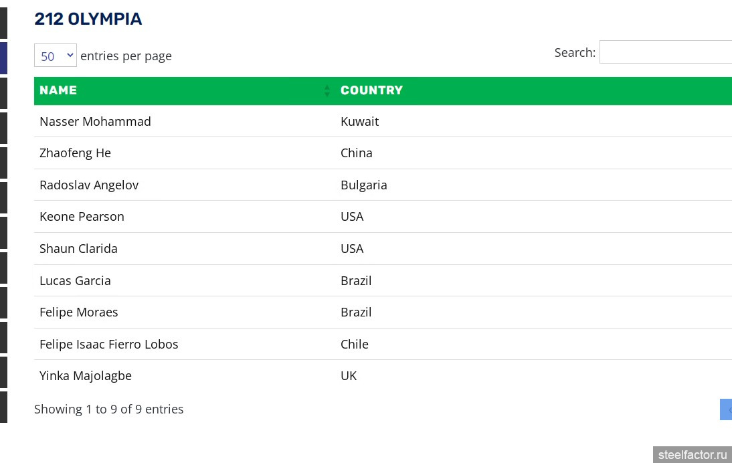Select the highlighted blue sidebar tab
Viewport: 732px width, 463px height.
tap(3, 58)
